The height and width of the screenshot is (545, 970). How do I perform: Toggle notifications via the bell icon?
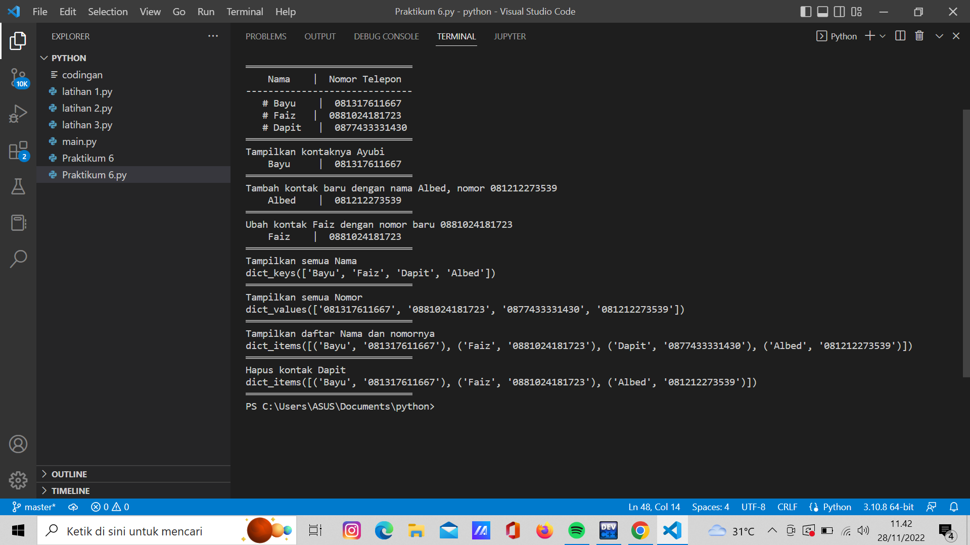[x=953, y=507]
